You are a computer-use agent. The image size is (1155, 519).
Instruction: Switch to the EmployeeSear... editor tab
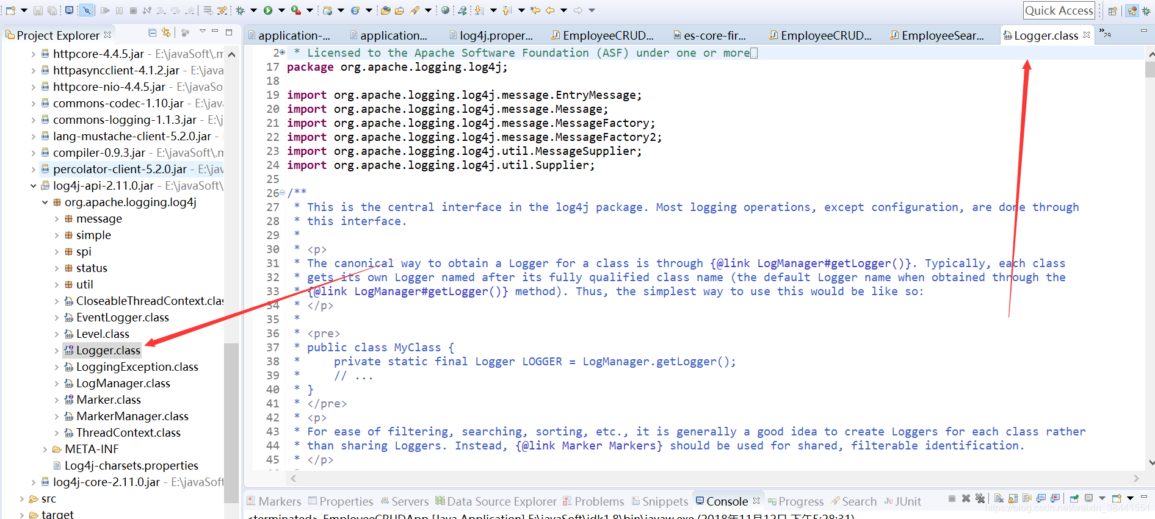937,35
